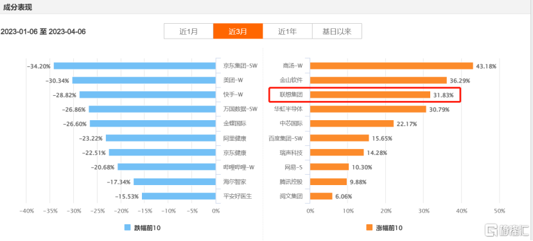Open the 近1年 tab

pyautogui.click(x=288, y=31)
